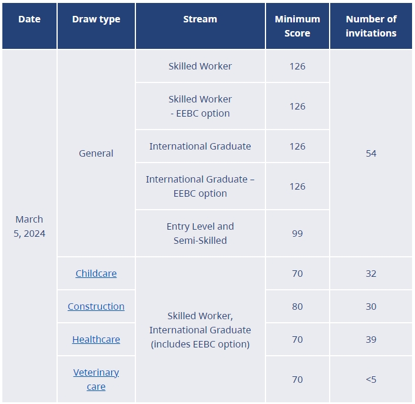Select the 39 invitations cell for Healthcare

point(371,339)
